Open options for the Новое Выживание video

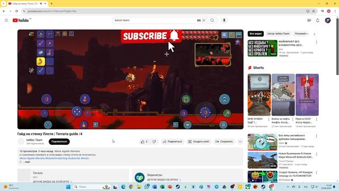[316, 154]
